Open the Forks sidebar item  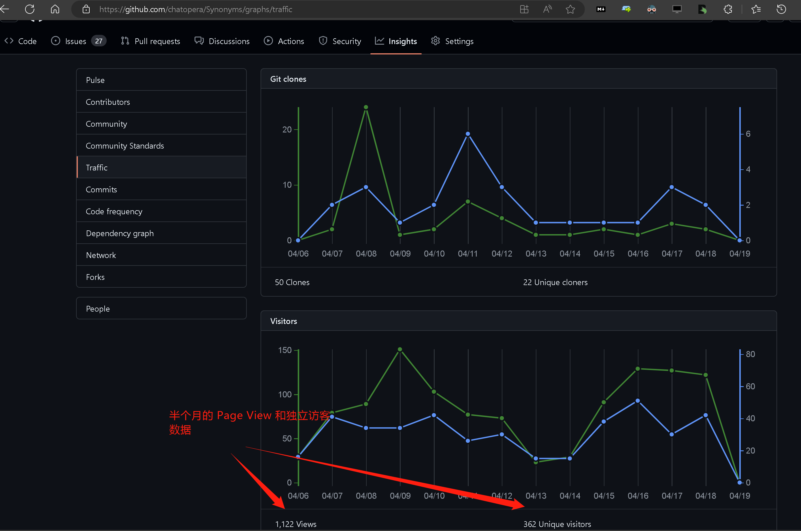[x=95, y=277]
